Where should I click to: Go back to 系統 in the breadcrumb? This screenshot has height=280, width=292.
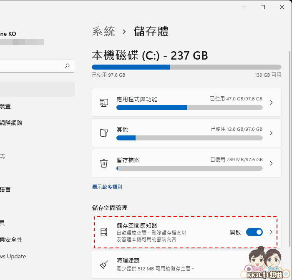coord(103,31)
